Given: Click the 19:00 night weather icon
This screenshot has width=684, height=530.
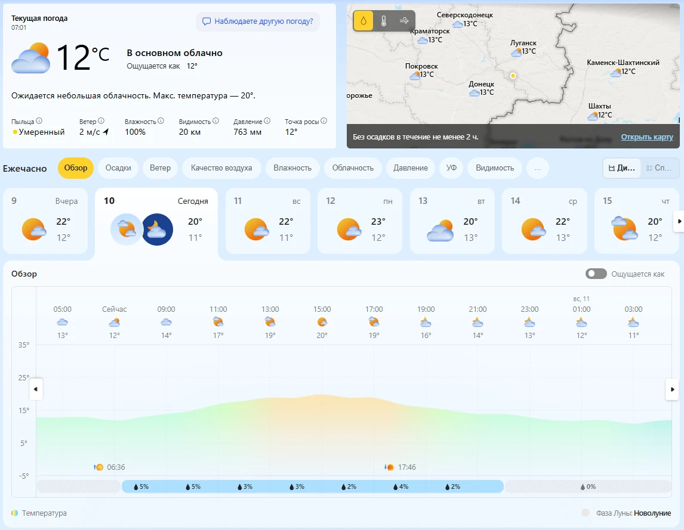Looking at the screenshot, I should point(426,322).
